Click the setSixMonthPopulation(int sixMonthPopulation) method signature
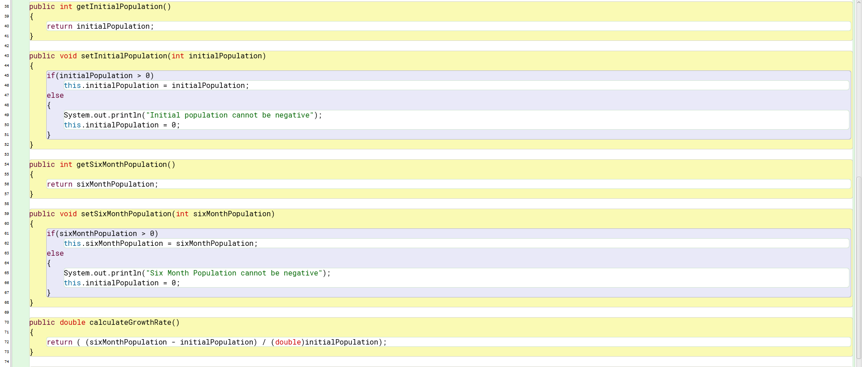862x367 pixels. coord(152,214)
